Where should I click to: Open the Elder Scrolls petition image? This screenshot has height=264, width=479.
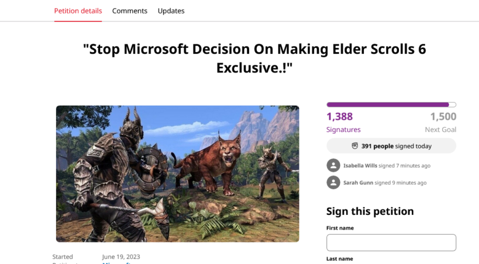(177, 173)
